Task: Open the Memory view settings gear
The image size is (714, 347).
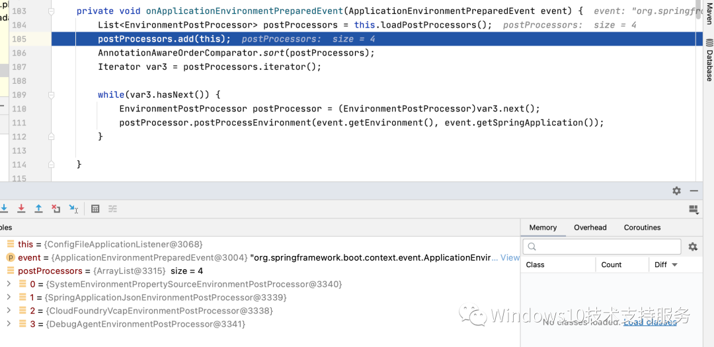Action: pos(693,247)
